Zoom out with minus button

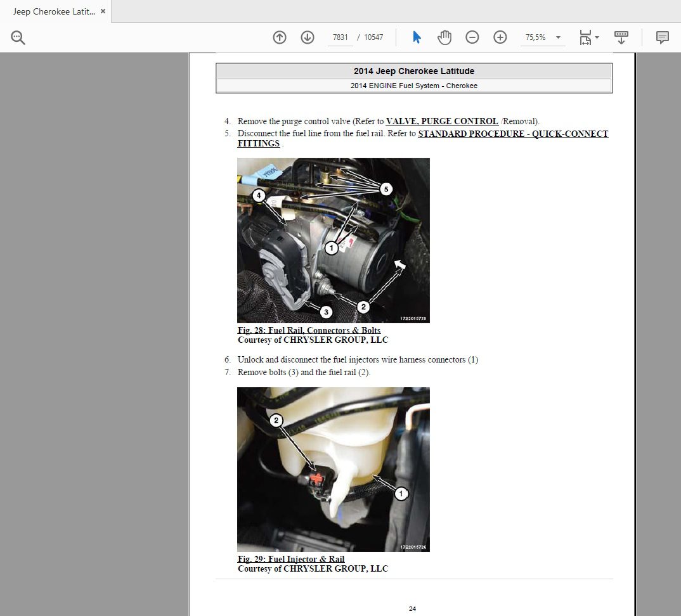[x=472, y=37]
